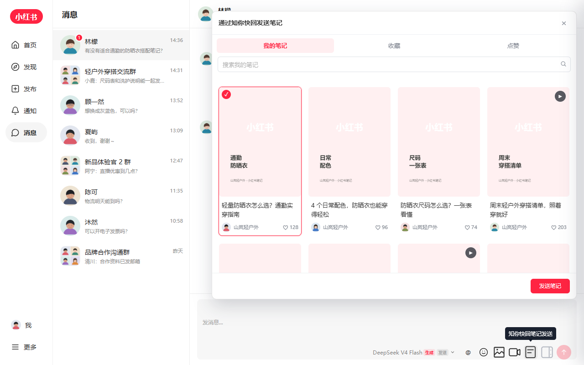Viewport: 584px width, 365px height.
Task: Click the 知你快回笔记发送 note icon
Action: pos(530,352)
